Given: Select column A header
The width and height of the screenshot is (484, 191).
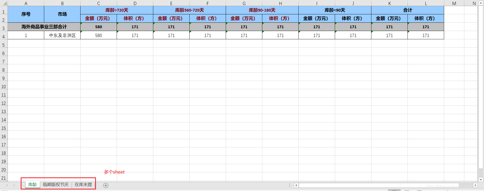Looking at the screenshot, I should pos(26,3).
